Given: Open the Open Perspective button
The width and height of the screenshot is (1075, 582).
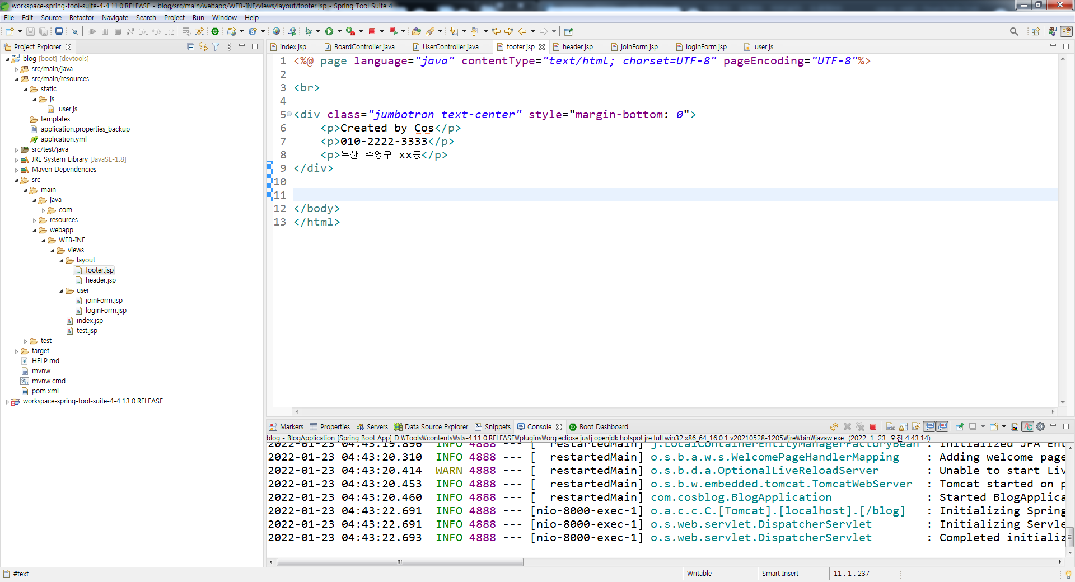Looking at the screenshot, I should 1035,31.
